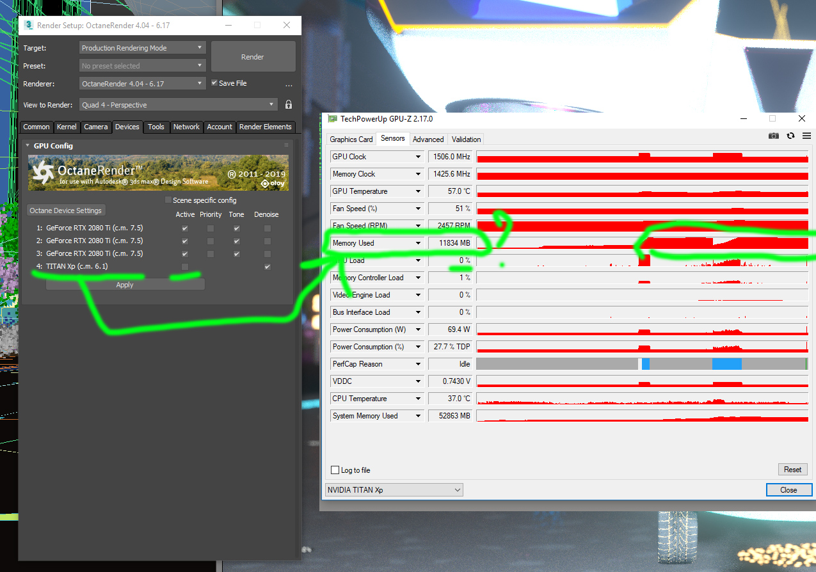The height and width of the screenshot is (572, 816).
Task: Toggle Denoise for device 3 RTX 2080 Ti
Action: point(268,253)
